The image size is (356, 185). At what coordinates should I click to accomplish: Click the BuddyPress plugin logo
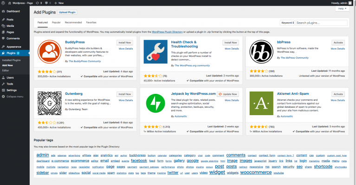tap(50, 52)
